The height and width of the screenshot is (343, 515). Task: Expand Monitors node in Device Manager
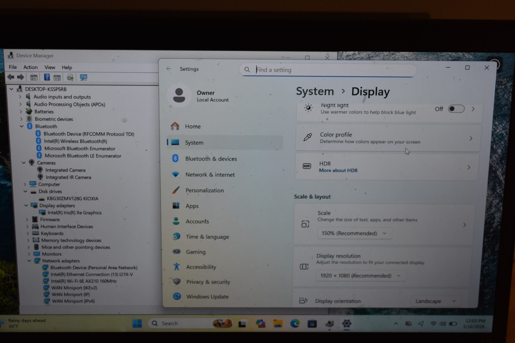coord(29,254)
